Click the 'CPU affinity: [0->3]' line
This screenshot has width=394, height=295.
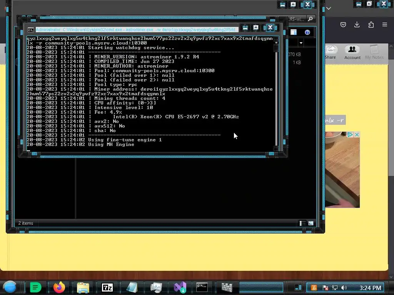(125, 103)
